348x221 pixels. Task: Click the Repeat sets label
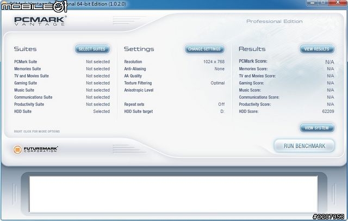pos(134,105)
